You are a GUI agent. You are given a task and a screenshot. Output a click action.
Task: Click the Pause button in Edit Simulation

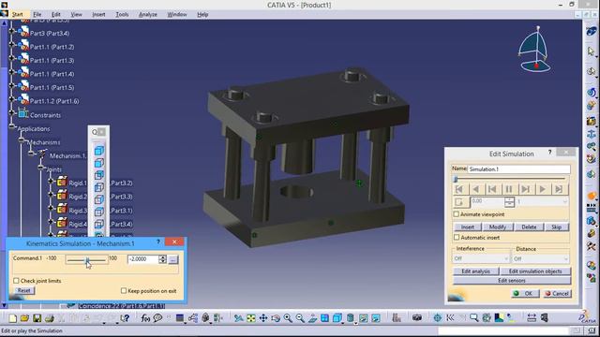click(509, 189)
